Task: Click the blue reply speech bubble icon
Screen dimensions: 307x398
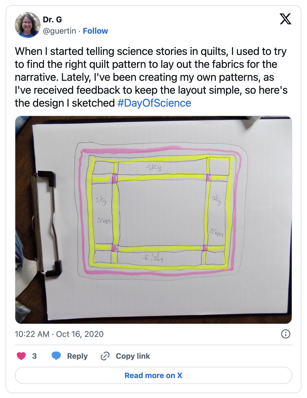Action: [56, 356]
